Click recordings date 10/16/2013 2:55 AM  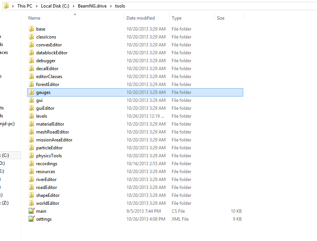click(x=146, y=163)
